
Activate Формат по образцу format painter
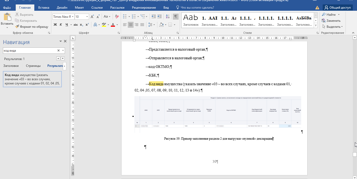point(32,26)
